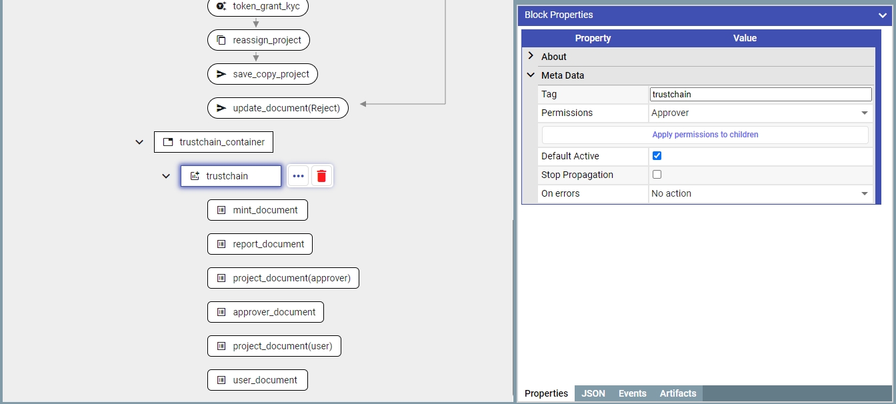Click the reassign_project copy icon
This screenshot has height=404, width=896.
[221, 40]
